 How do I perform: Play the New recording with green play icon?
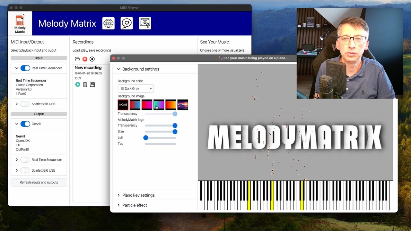tap(78, 84)
